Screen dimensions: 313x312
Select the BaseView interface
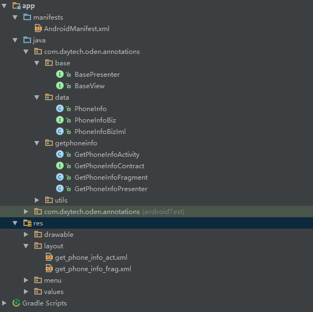point(90,86)
